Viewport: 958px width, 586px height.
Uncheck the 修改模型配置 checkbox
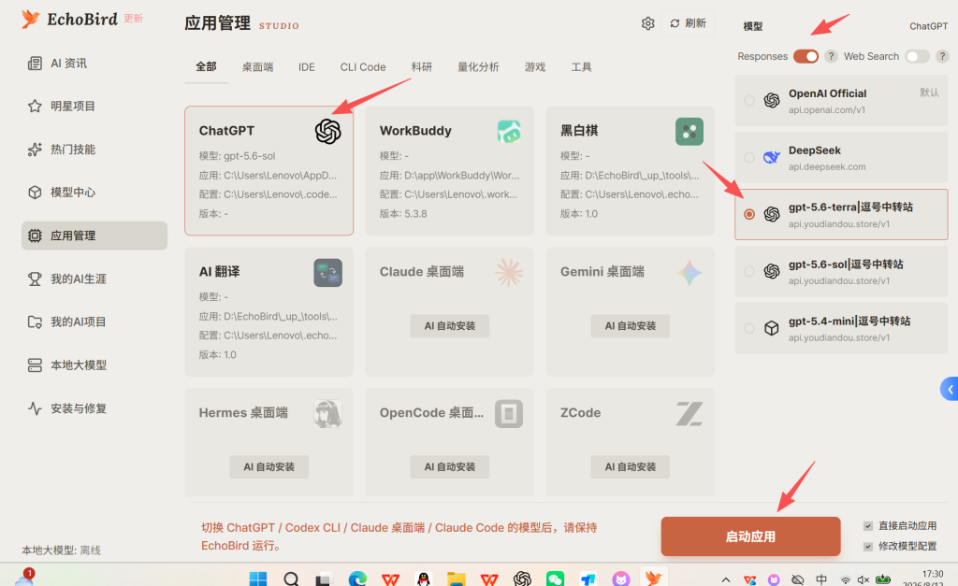867,547
